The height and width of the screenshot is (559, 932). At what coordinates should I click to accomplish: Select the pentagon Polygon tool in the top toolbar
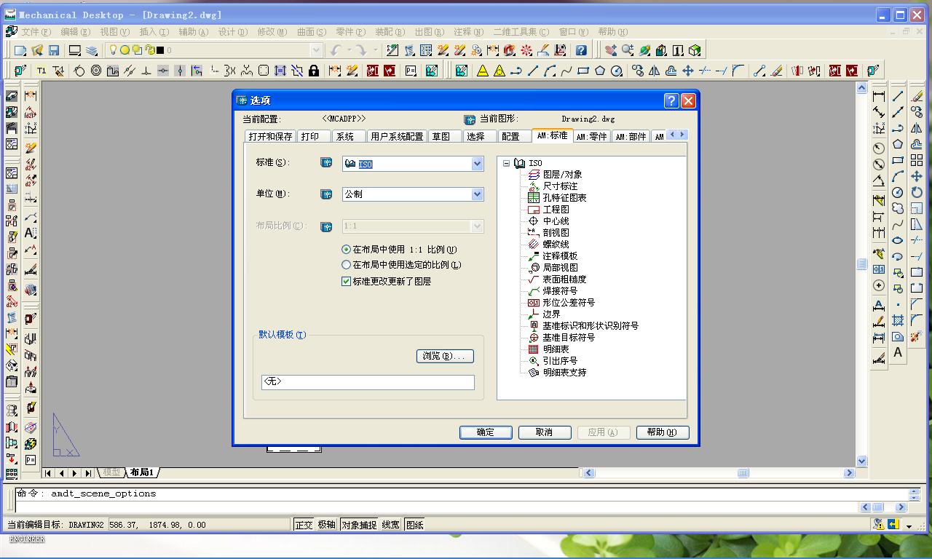coord(600,71)
